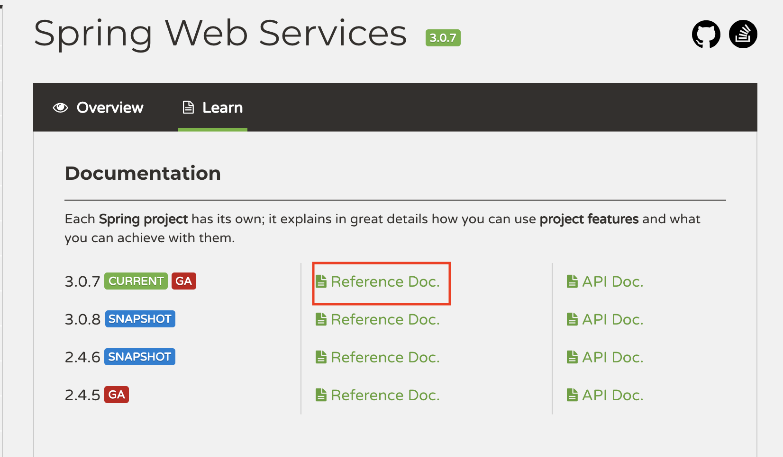Open Reference Doc. for version 3.0.7
The width and height of the screenshot is (783, 457).
coord(378,281)
